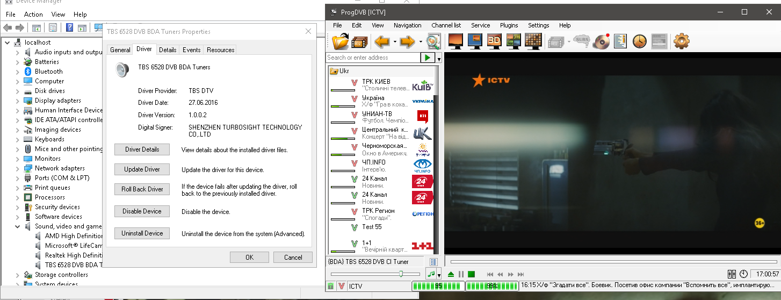Open the Action menu in Device Manager

(x=33, y=15)
